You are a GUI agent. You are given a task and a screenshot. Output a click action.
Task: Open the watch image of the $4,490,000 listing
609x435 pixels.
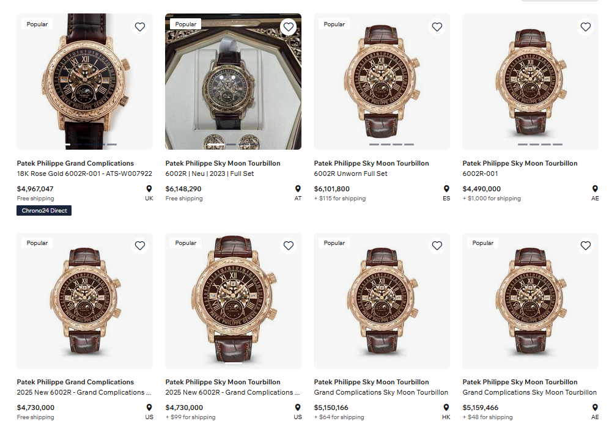coord(530,81)
